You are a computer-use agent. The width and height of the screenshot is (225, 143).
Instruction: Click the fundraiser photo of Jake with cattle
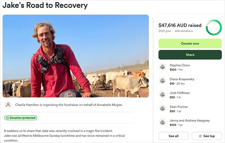(x=76, y=56)
